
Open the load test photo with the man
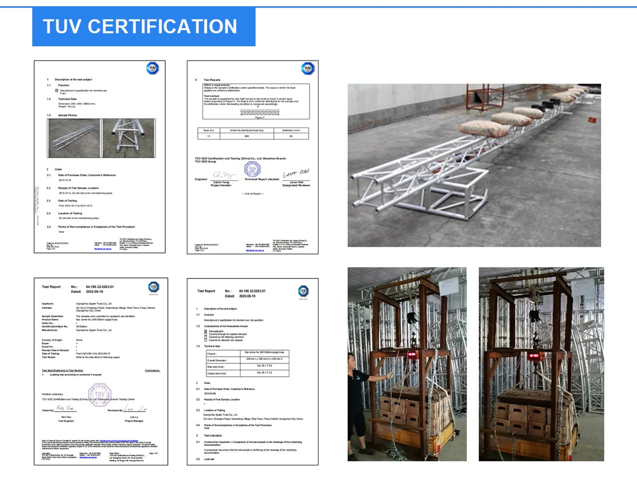pos(407,364)
